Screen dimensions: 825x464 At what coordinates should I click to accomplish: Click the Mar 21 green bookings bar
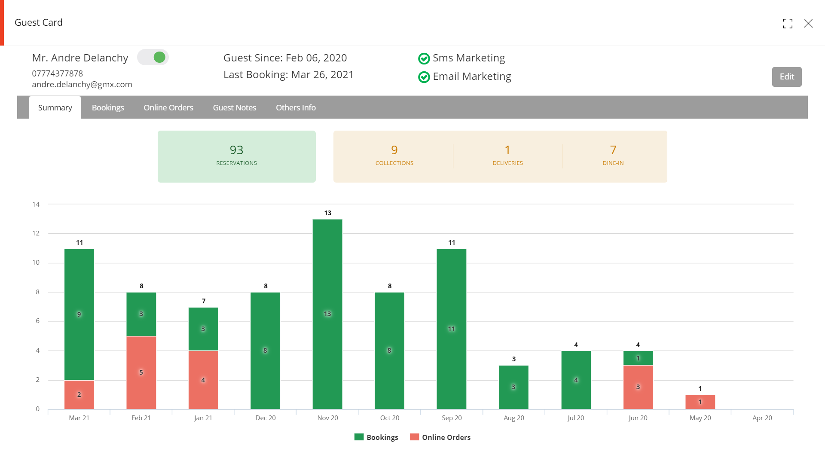coord(79,314)
